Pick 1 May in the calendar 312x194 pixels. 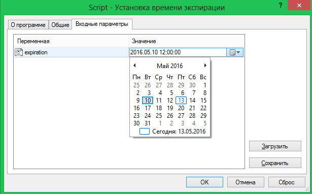pos(204,85)
